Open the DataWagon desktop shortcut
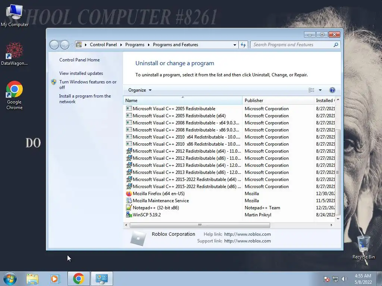Screen dimensions: 382x286 pyautogui.click(x=14, y=54)
